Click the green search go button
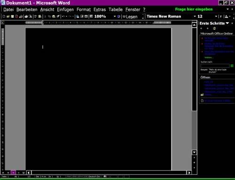The height and width of the screenshot is (180, 235). (x=232, y=66)
